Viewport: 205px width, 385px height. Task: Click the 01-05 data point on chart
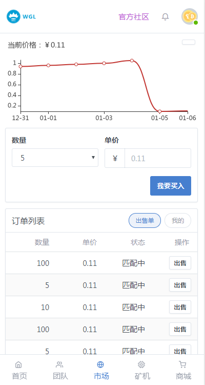[x=159, y=111]
